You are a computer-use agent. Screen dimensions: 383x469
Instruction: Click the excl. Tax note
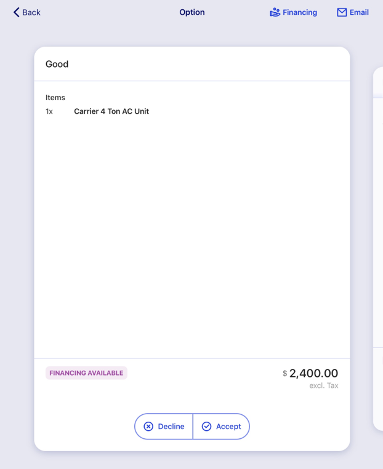pos(324,385)
